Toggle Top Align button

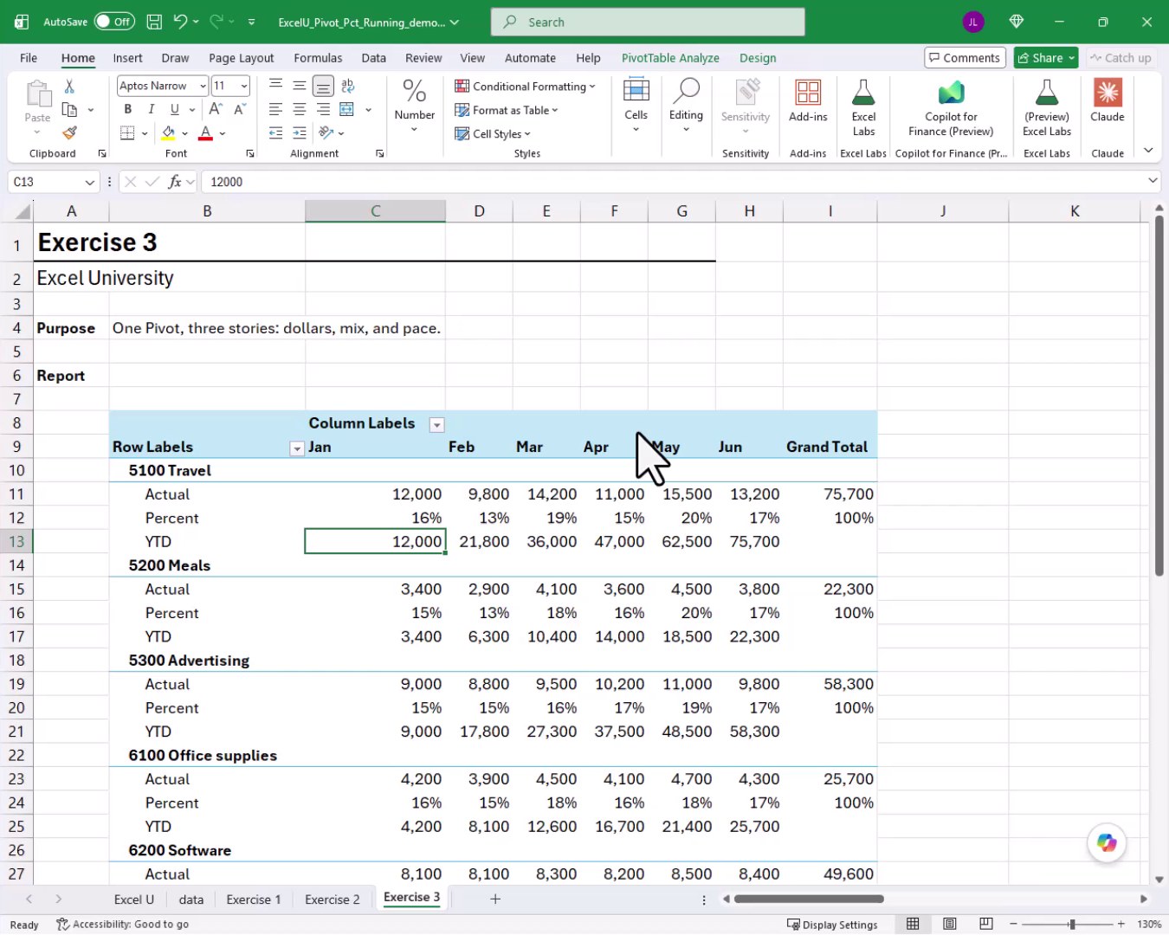click(x=275, y=86)
